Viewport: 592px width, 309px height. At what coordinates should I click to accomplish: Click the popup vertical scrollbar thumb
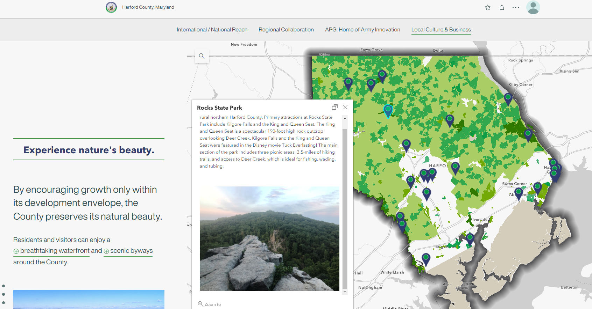[345, 209]
